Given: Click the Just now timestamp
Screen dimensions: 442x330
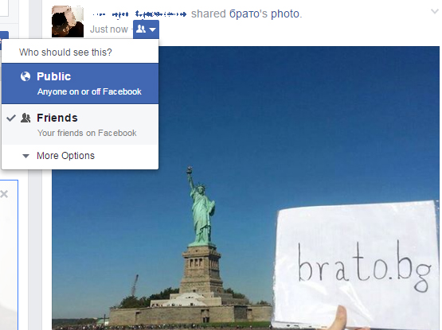Looking at the screenshot, I should 109,29.
